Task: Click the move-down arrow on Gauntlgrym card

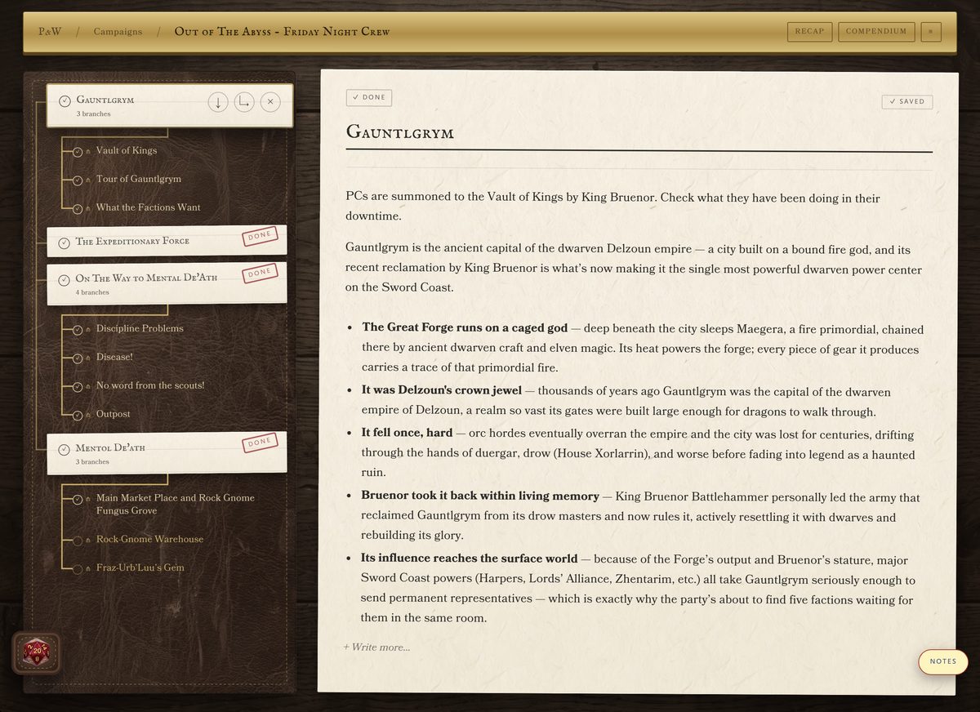Action: pyautogui.click(x=218, y=102)
